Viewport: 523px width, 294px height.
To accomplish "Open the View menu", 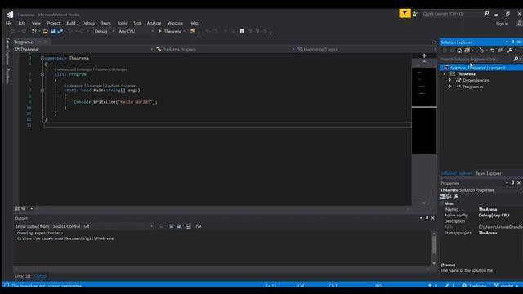I will coord(36,23).
